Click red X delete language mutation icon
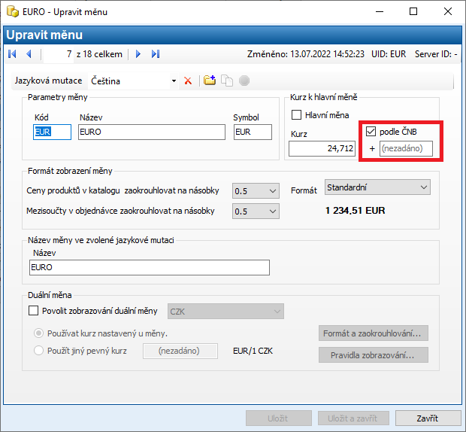 coord(188,81)
